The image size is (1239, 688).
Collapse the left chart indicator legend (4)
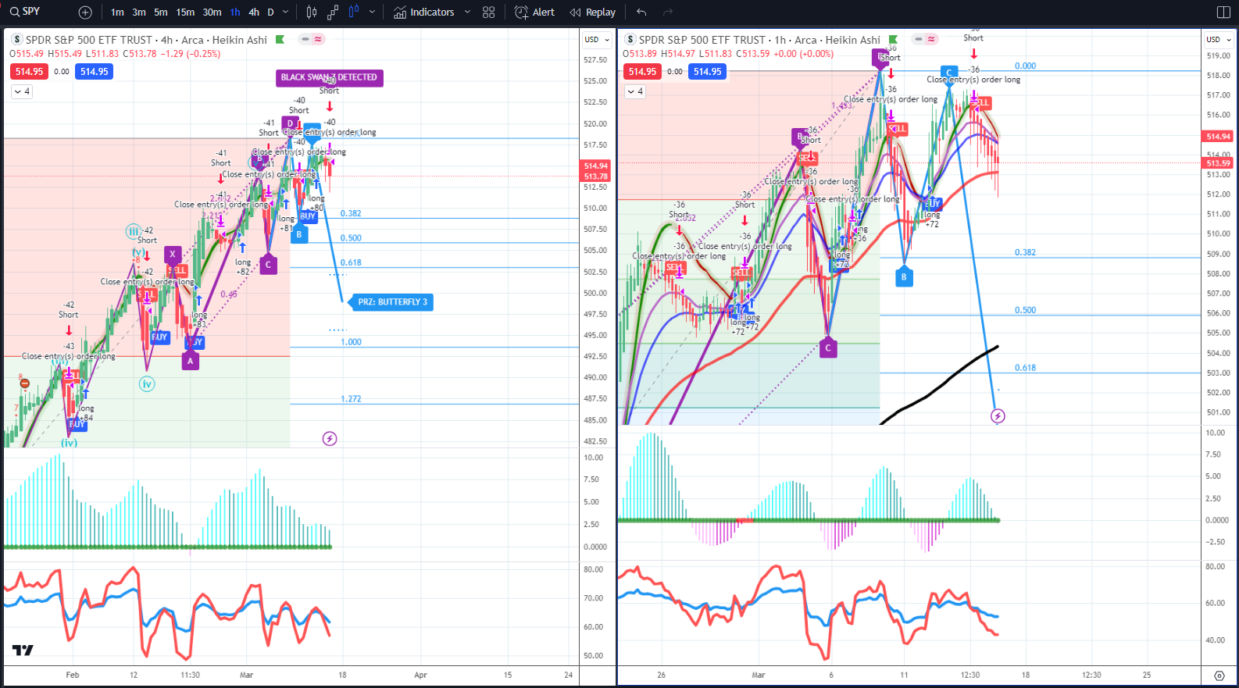point(22,91)
